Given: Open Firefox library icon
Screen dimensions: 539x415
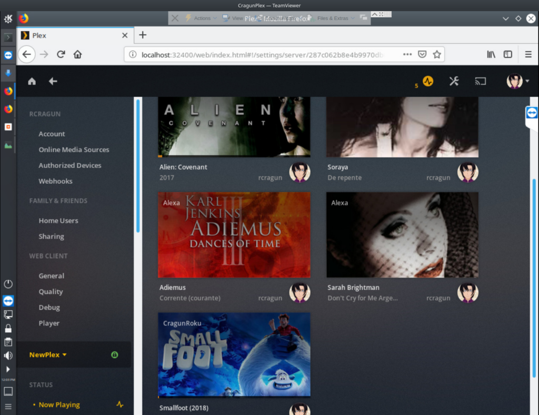Looking at the screenshot, I should (x=491, y=54).
